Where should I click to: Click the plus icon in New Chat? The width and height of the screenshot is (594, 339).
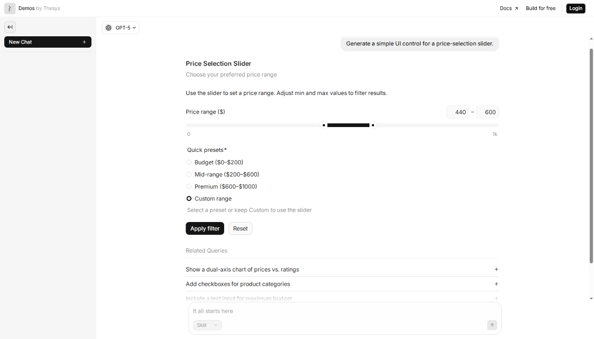(x=84, y=42)
